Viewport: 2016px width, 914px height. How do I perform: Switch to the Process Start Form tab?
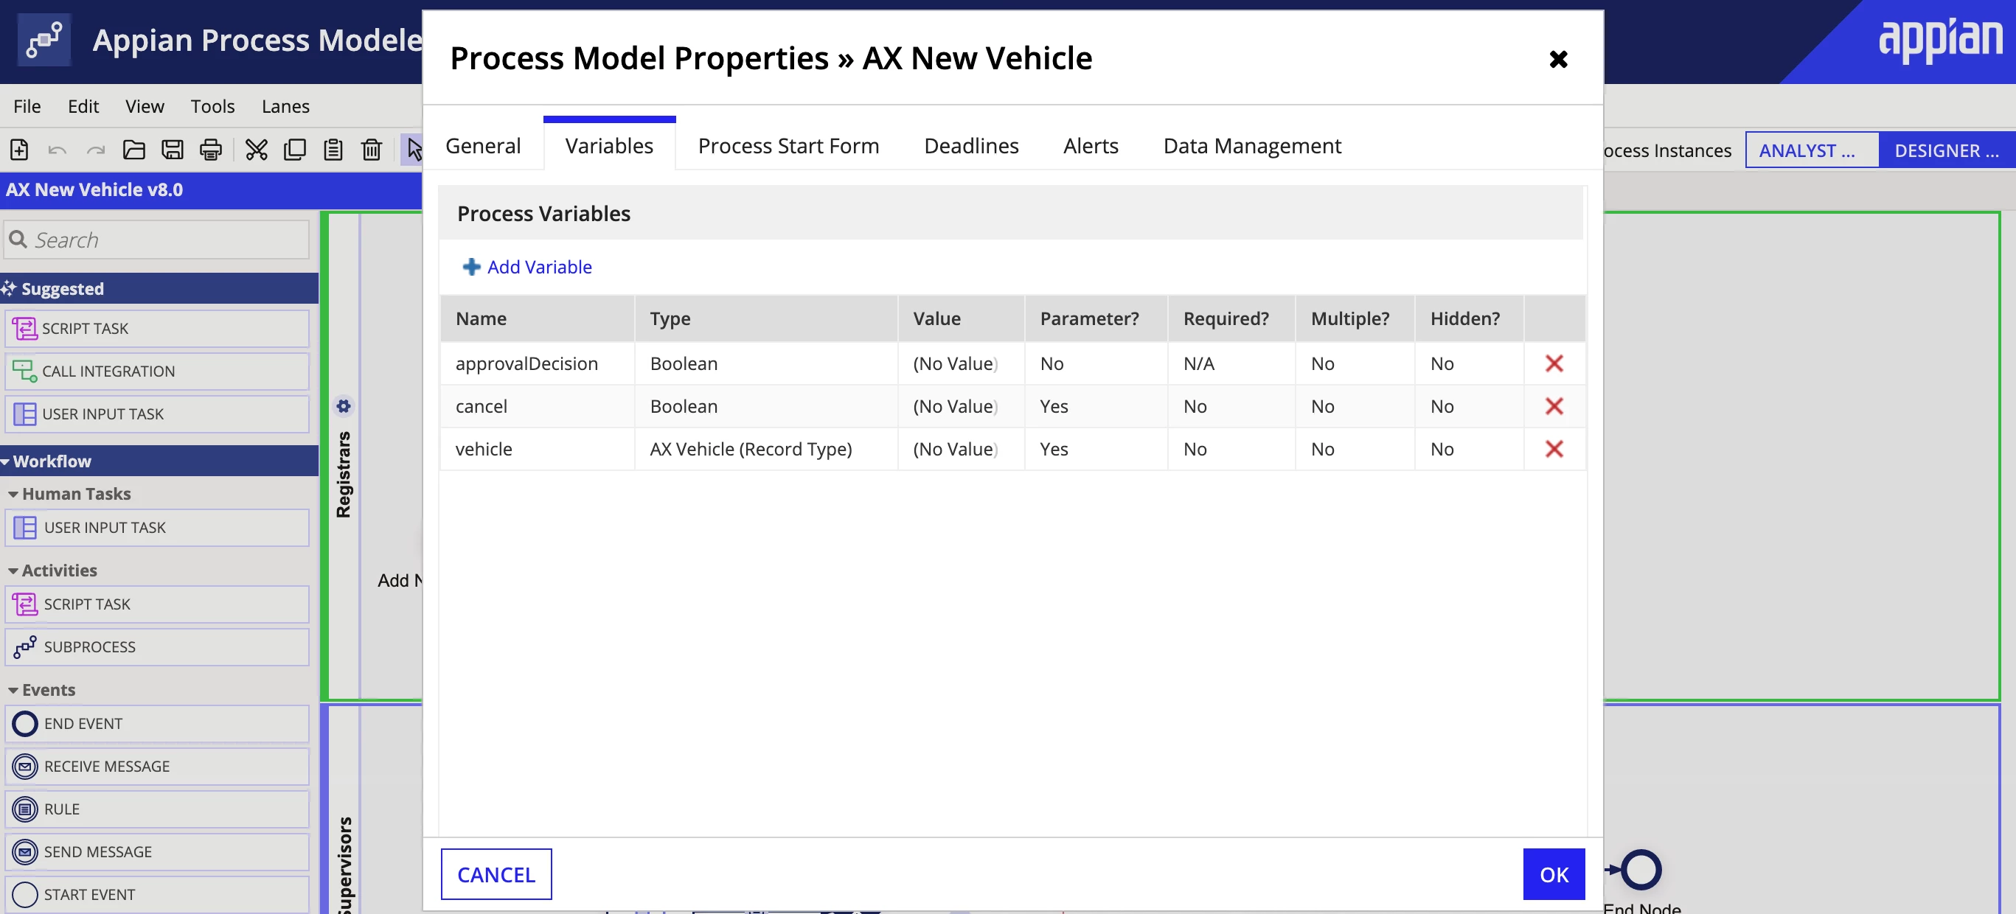[788, 145]
